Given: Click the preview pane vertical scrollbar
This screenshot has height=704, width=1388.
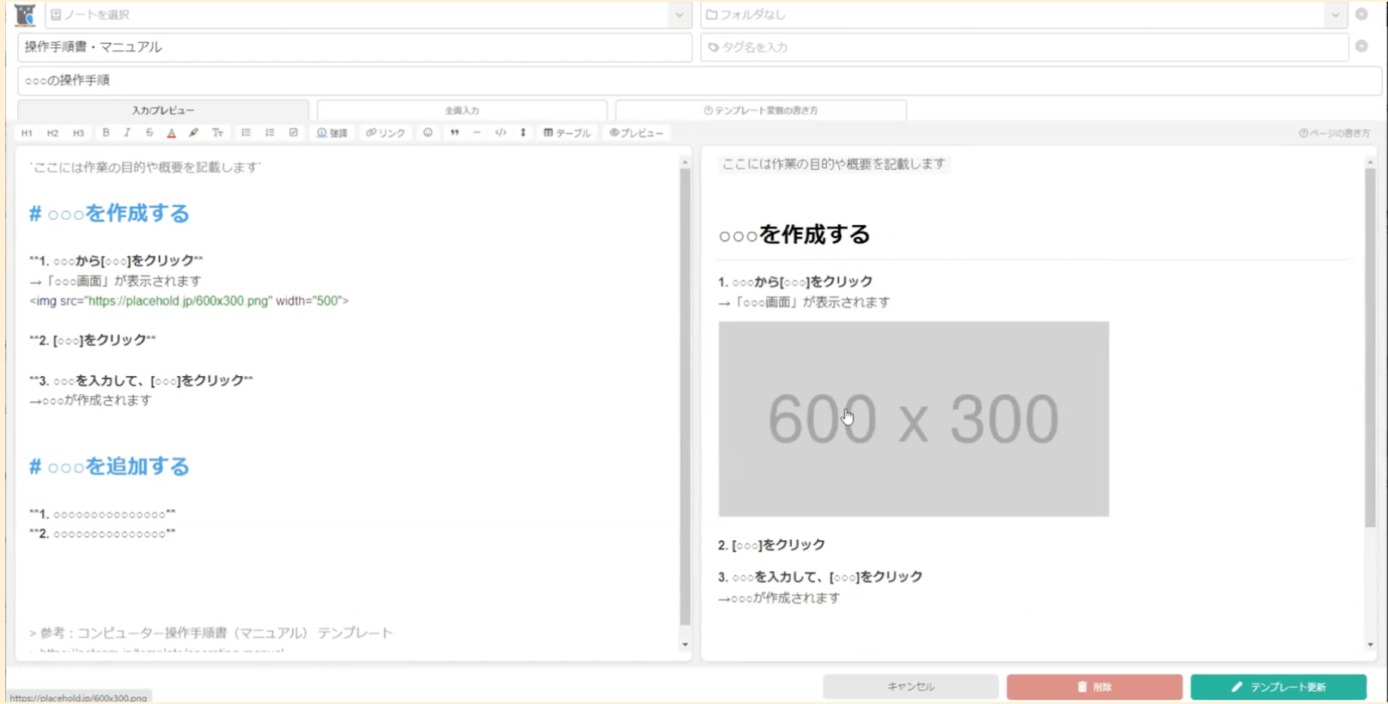Looking at the screenshot, I should [1370, 347].
